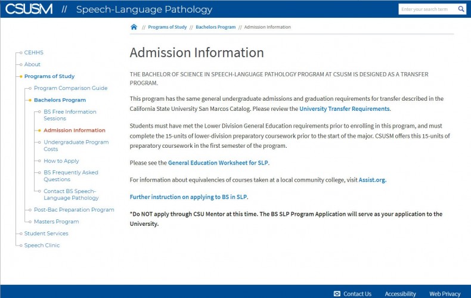This screenshot has width=471, height=298.
Task: Open Programs of Study breadcrumb link
Action: tap(168, 27)
